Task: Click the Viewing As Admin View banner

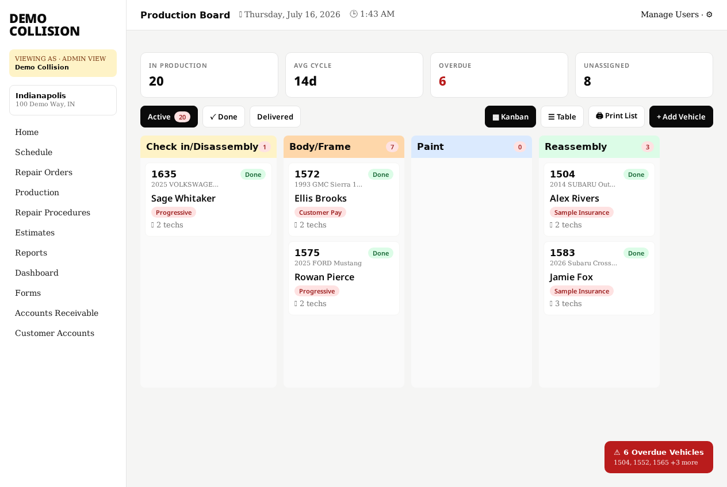Action: pos(63,63)
